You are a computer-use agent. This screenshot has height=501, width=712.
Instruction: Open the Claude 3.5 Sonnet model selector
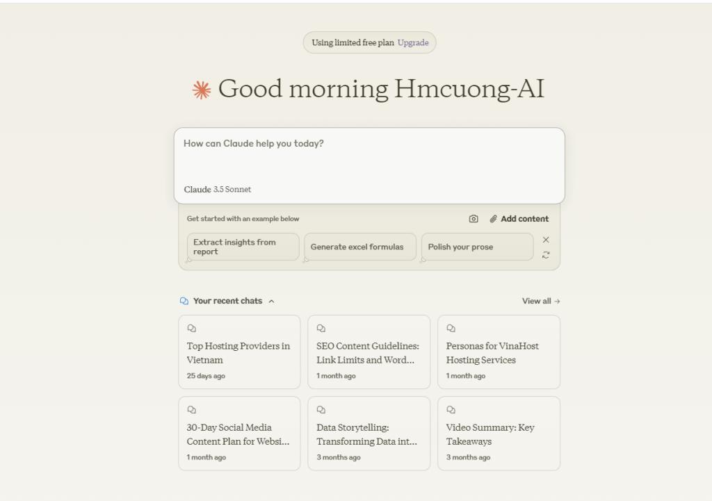click(x=218, y=190)
